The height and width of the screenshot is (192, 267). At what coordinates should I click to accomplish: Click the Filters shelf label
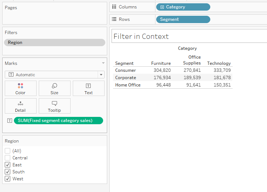11,33
